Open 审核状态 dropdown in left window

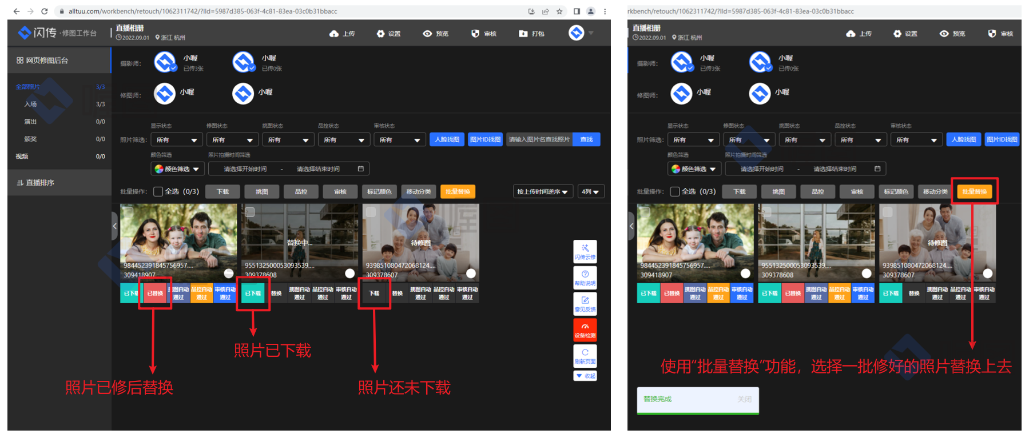click(400, 140)
